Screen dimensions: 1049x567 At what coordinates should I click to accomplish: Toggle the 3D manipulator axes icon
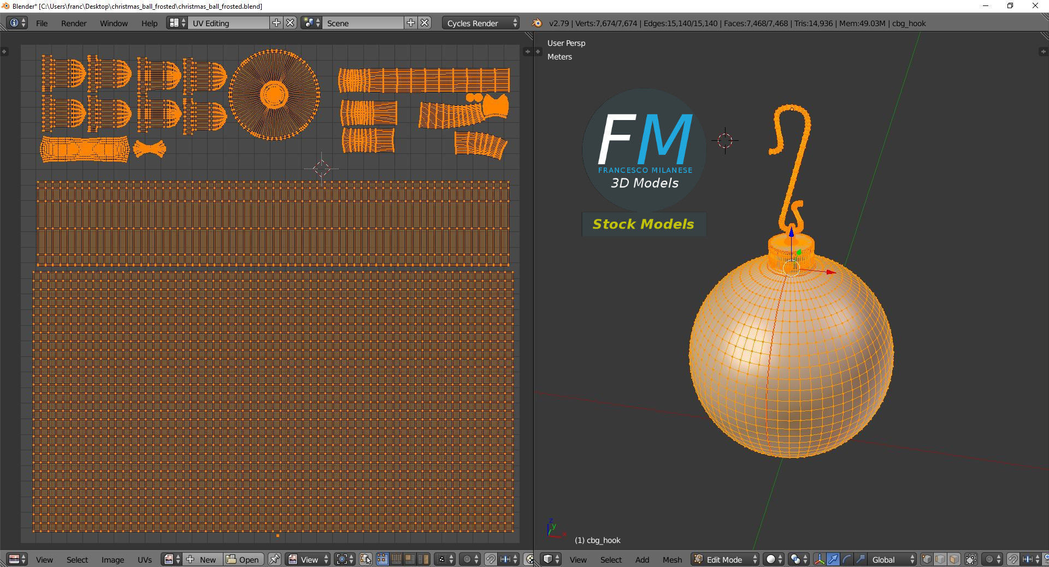click(820, 559)
